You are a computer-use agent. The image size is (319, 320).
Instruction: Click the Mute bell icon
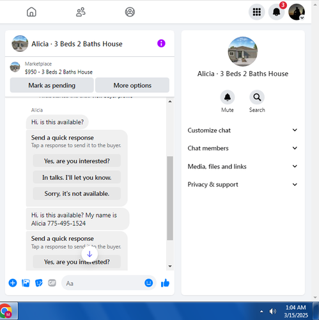click(x=228, y=97)
